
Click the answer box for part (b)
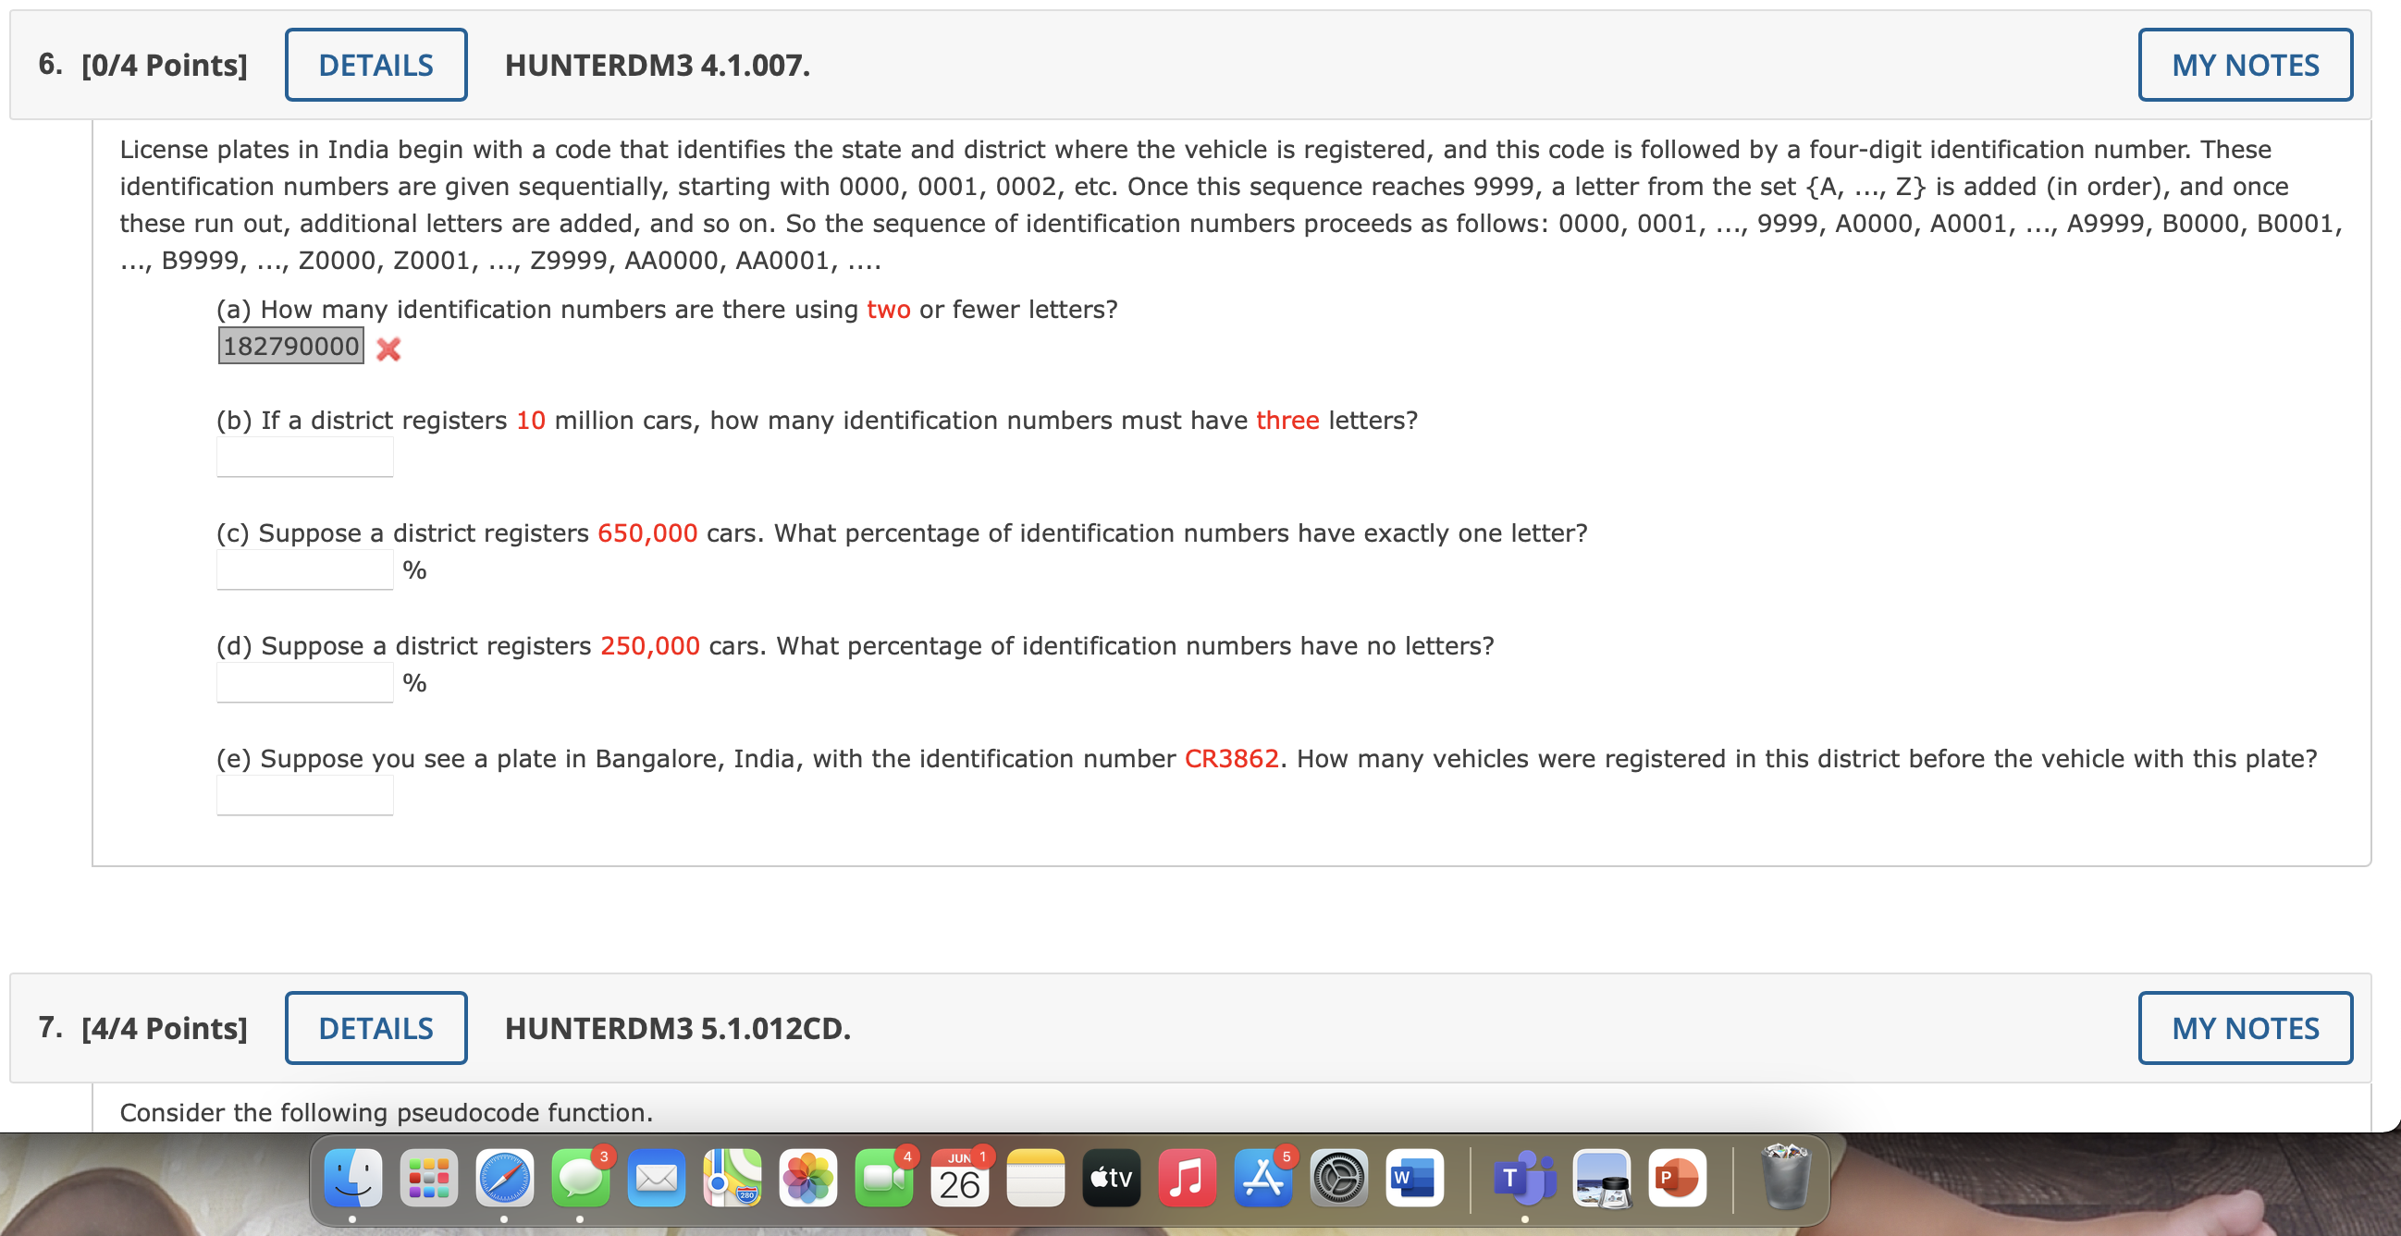[305, 457]
